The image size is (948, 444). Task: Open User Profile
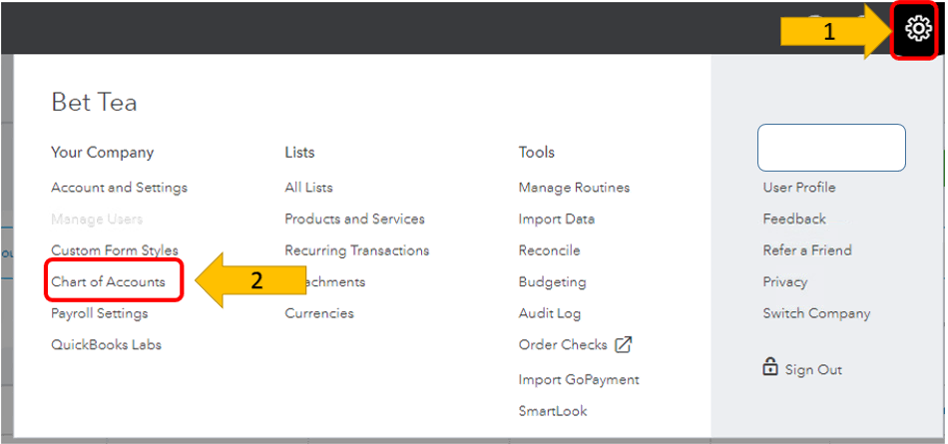[799, 188]
